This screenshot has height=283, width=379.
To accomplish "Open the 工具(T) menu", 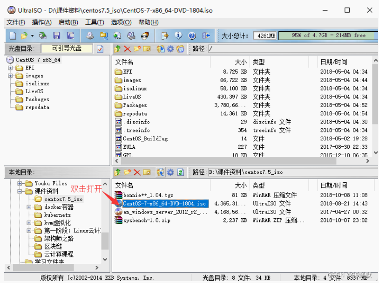I will (x=95, y=22).
